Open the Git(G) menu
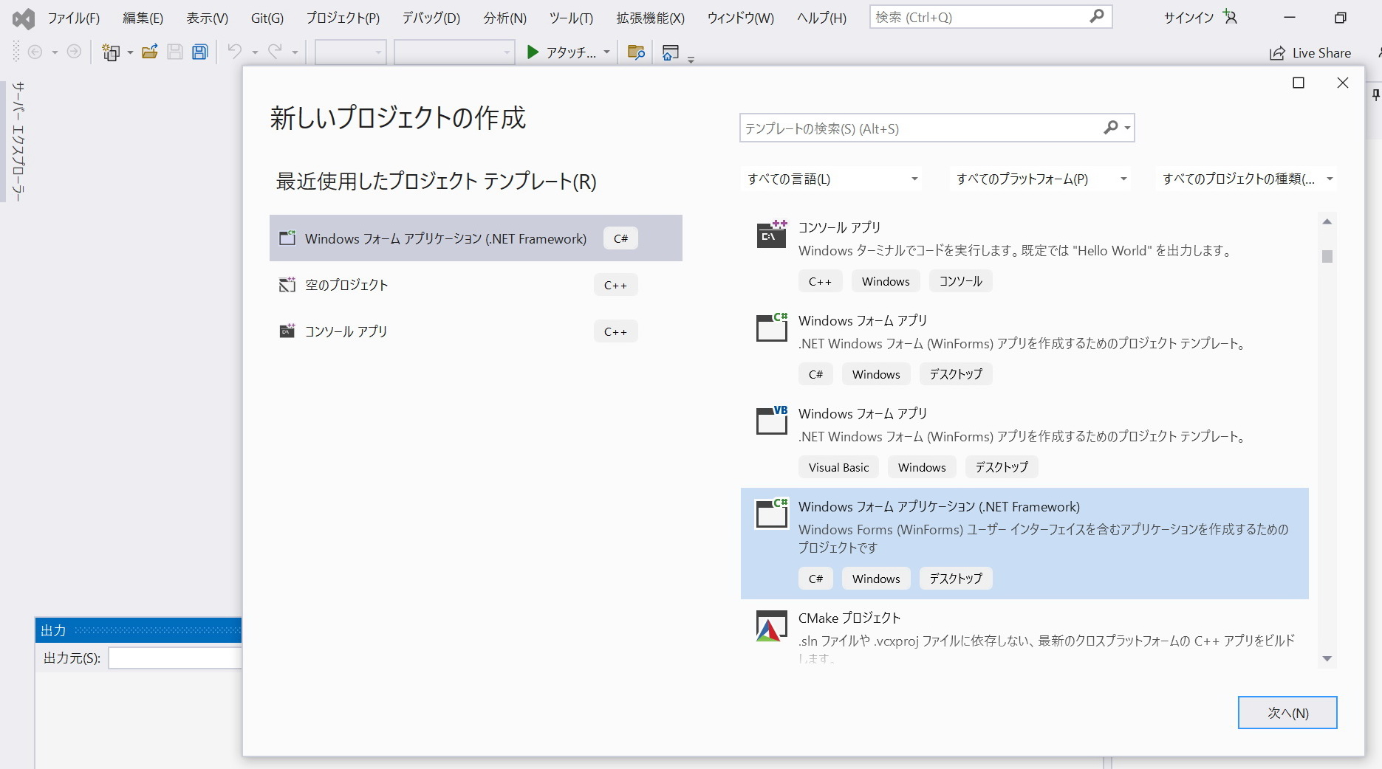Screen dimensions: 1382x769 point(267,18)
